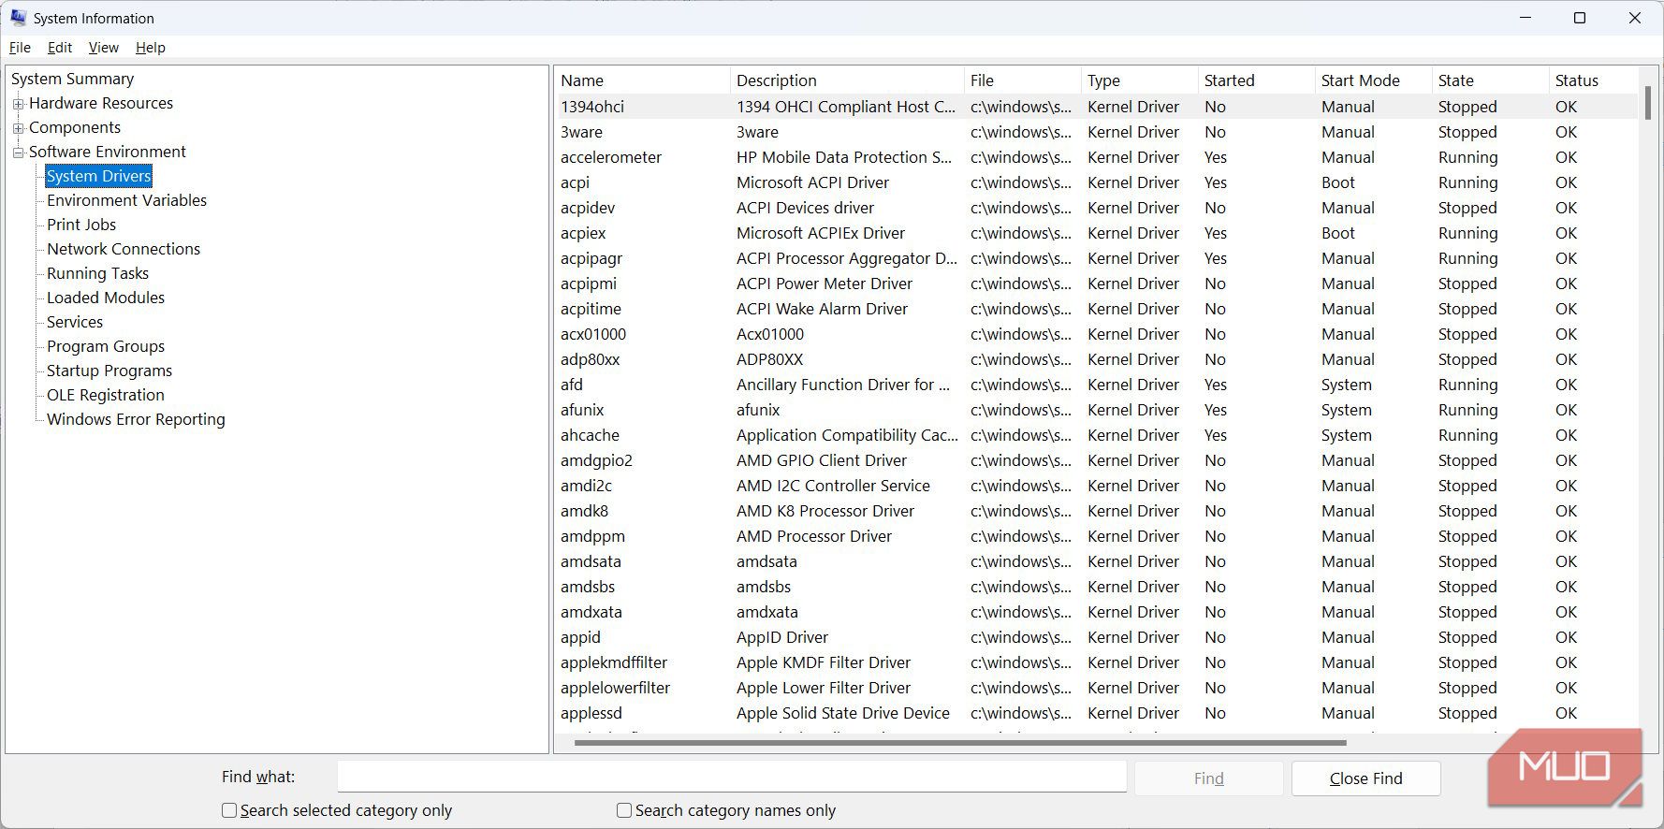Screen dimensions: 1664x829
Task: Select Program Groups in the tree
Action: (x=106, y=346)
